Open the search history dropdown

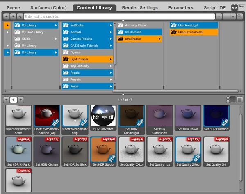[219, 16]
